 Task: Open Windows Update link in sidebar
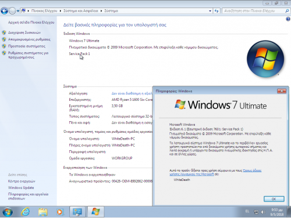pyautogui.click(x=21, y=188)
